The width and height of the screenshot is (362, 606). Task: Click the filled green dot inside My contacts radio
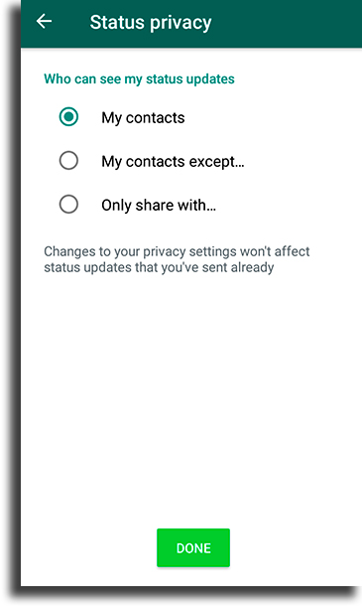coord(68,116)
